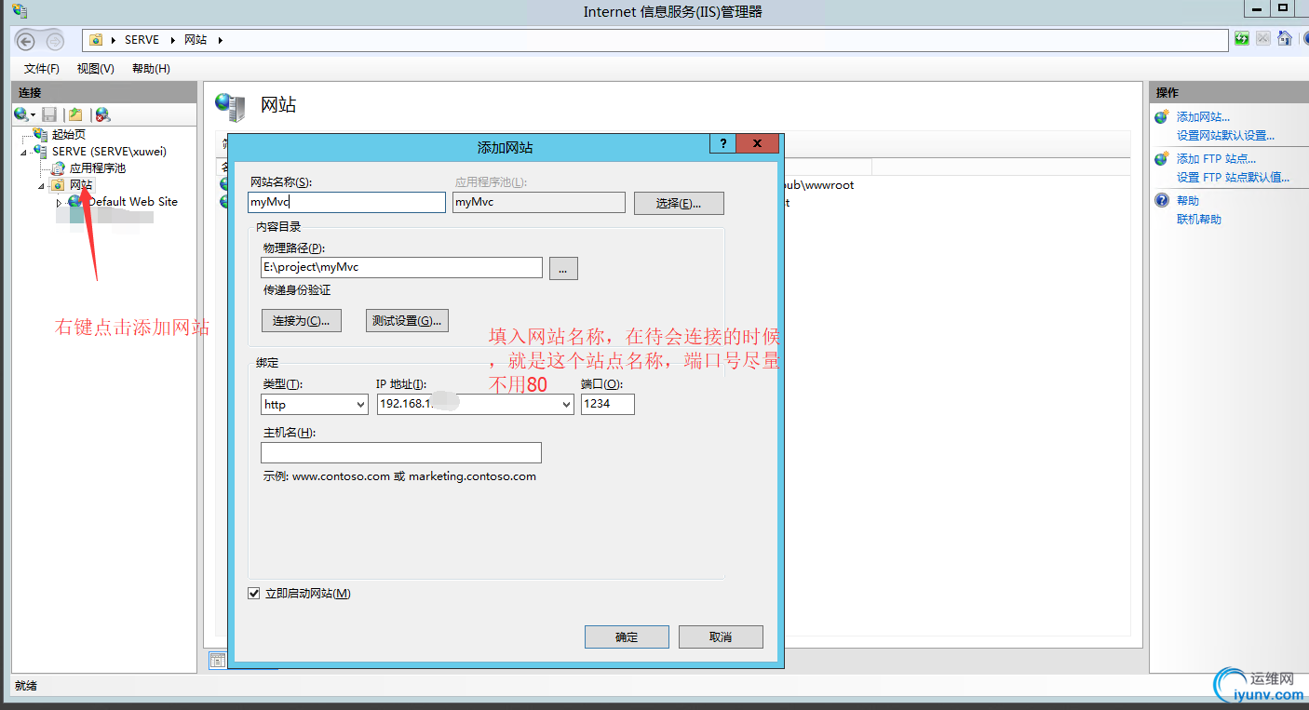Viewport: 1309px width, 710px height.
Task: Click the 帮助 question icon in the Actions pane
Action: 1162,200
